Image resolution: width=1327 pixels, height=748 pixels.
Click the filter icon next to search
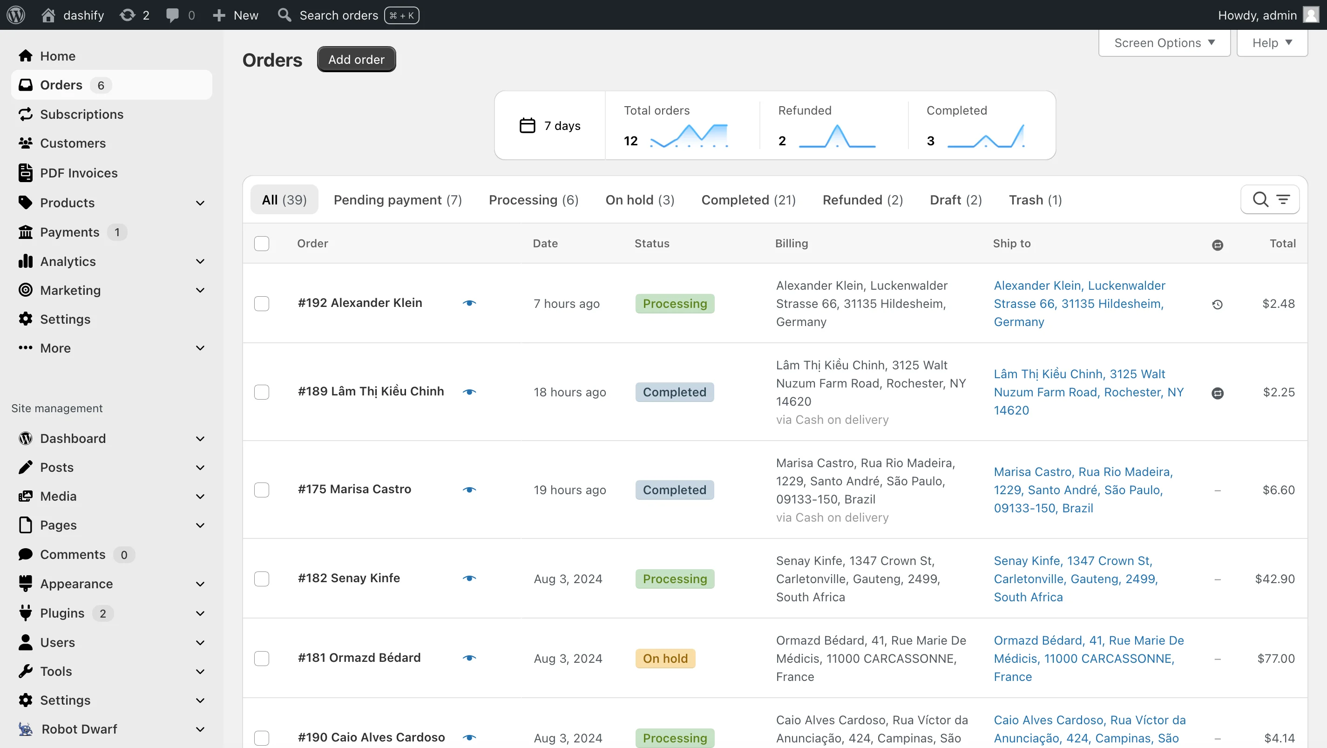pos(1283,199)
